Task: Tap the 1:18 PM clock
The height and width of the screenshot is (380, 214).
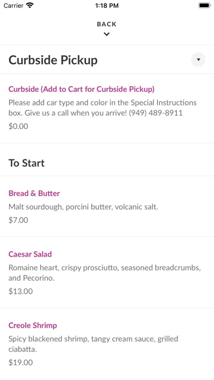Action: (107, 5)
